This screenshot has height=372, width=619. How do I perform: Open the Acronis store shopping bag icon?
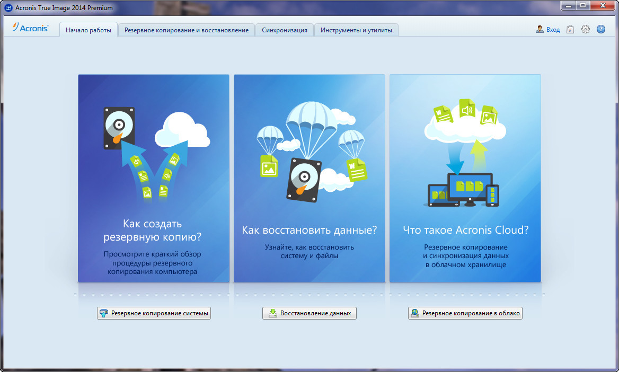coord(570,30)
